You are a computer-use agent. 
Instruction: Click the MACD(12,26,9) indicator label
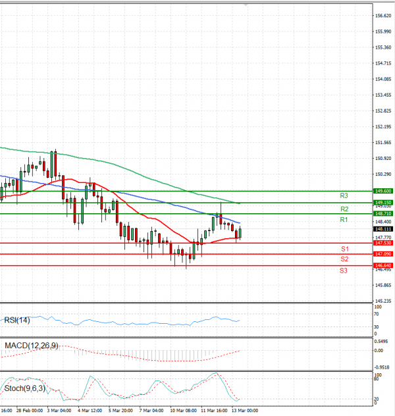coord(32,346)
